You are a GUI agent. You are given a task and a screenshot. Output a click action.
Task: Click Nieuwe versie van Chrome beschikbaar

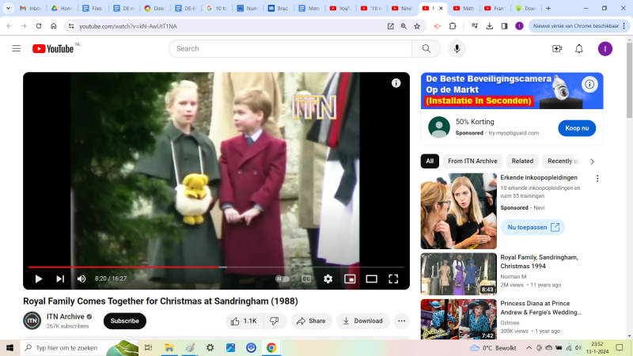pyautogui.click(x=576, y=26)
